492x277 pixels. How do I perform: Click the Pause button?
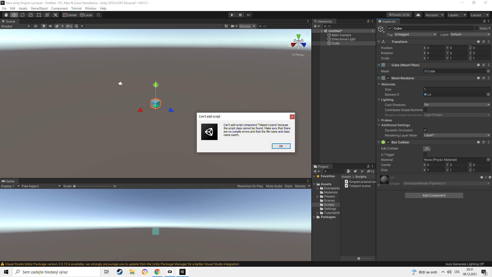point(240,15)
